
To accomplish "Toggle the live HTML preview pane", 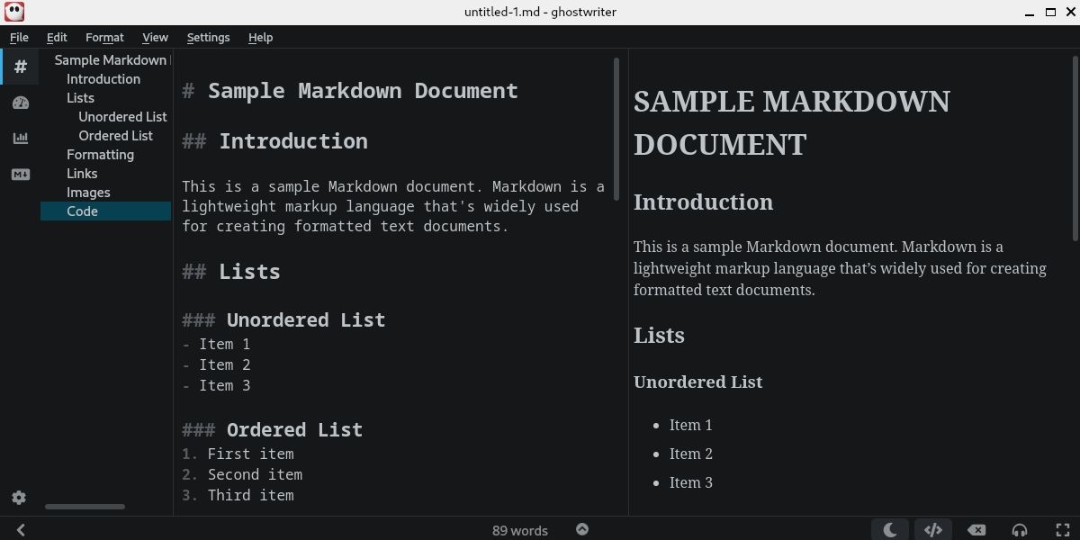I will pyautogui.click(x=933, y=530).
